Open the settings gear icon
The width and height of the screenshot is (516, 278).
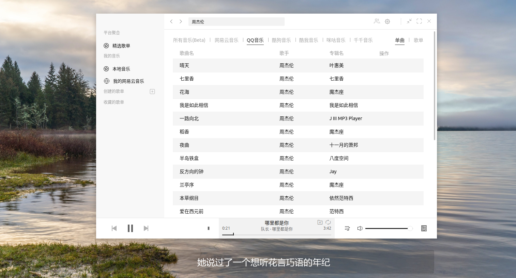point(387,21)
